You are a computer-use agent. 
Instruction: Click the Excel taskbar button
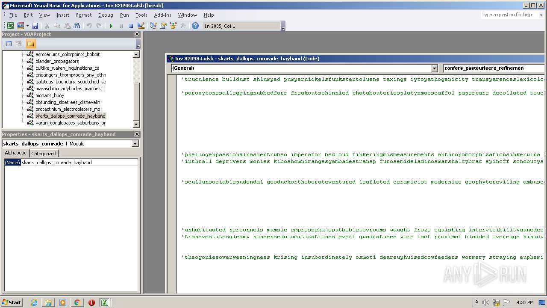(104, 302)
